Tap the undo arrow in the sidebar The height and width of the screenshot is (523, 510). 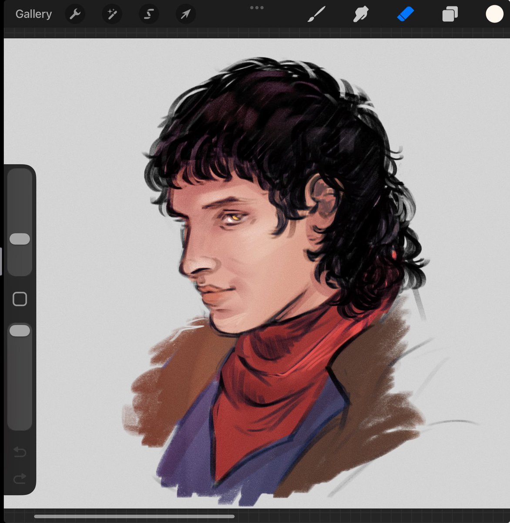click(x=19, y=452)
